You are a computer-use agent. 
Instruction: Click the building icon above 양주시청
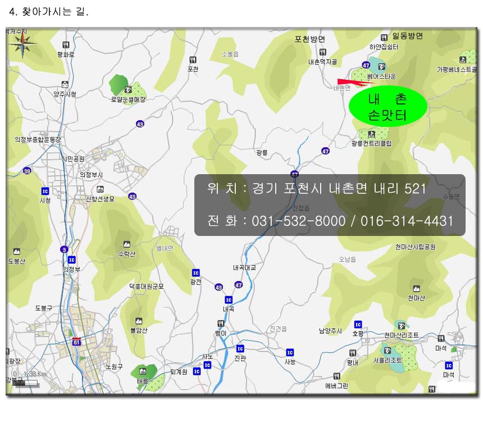(x=65, y=84)
